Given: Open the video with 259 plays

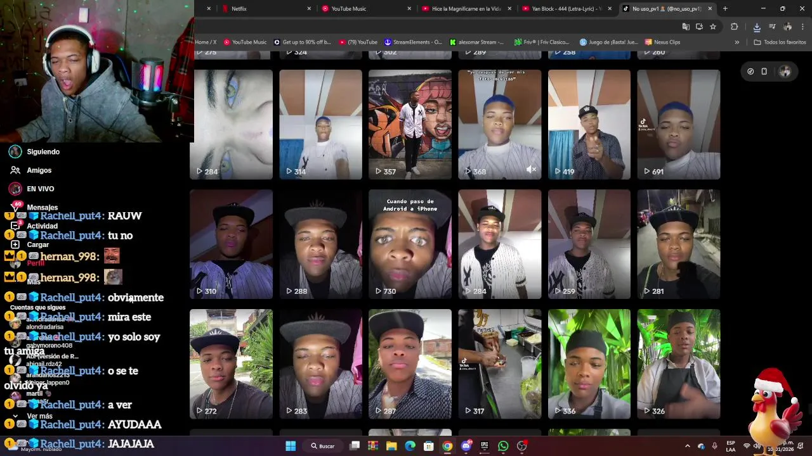Looking at the screenshot, I should pos(589,244).
